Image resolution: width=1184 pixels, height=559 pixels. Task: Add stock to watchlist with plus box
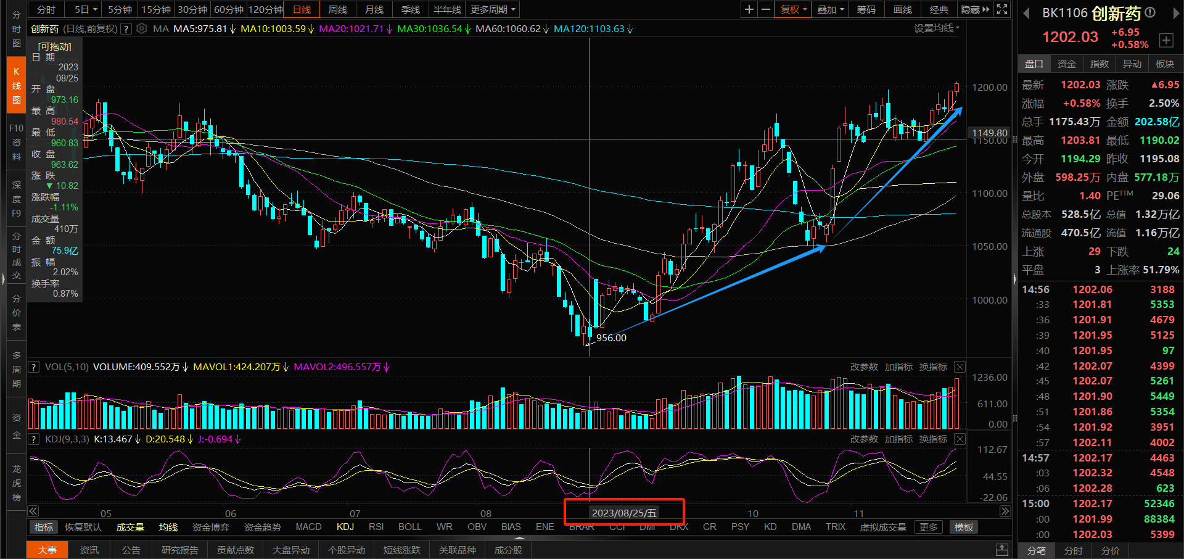click(1166, 40)
